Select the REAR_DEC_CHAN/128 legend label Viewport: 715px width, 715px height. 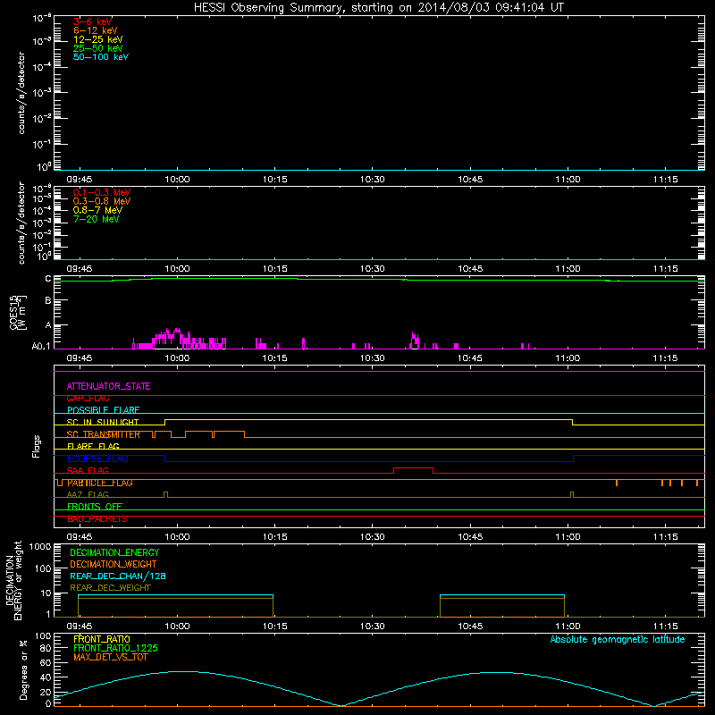(118, 576)
